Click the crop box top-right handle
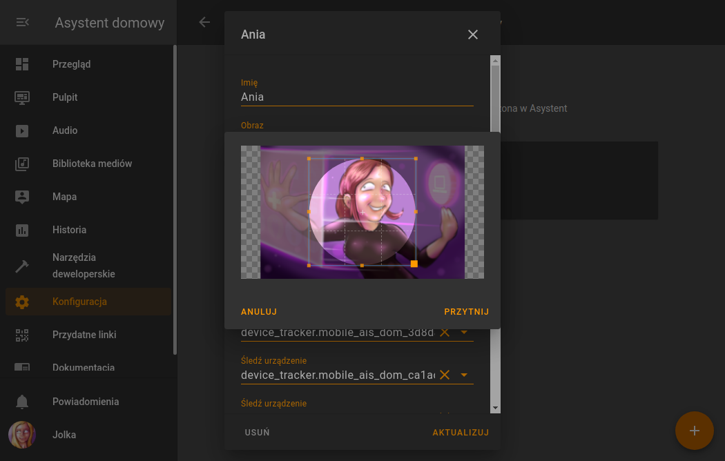The width and height of the screenshot is (725, 461). [x=416, y=159]
